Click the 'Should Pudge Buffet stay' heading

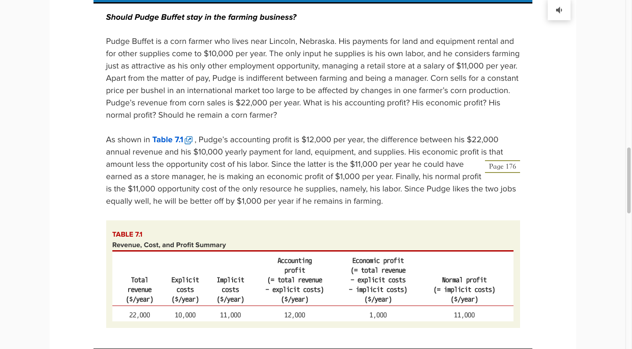pos(201,17)
